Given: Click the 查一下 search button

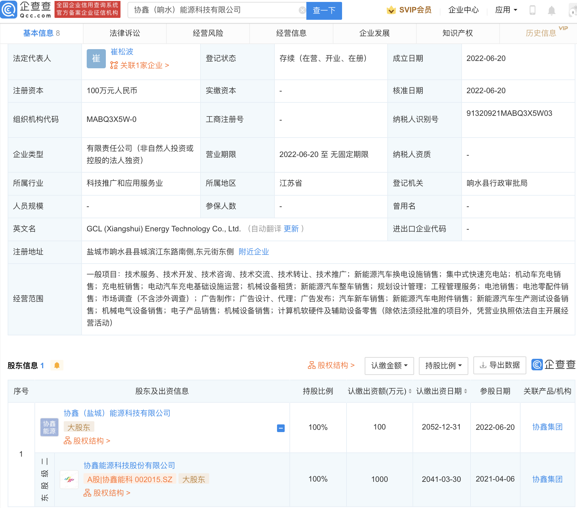Looking at the screenshot, I should coord(324,11).
